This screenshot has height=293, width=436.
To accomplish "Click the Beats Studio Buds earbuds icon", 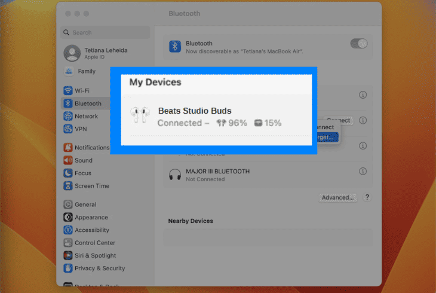I will pos(140,114).
